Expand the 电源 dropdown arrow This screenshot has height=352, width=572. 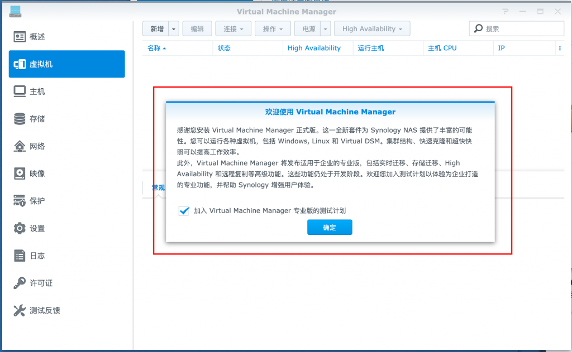pyautogui.click(x=326, y=29)
